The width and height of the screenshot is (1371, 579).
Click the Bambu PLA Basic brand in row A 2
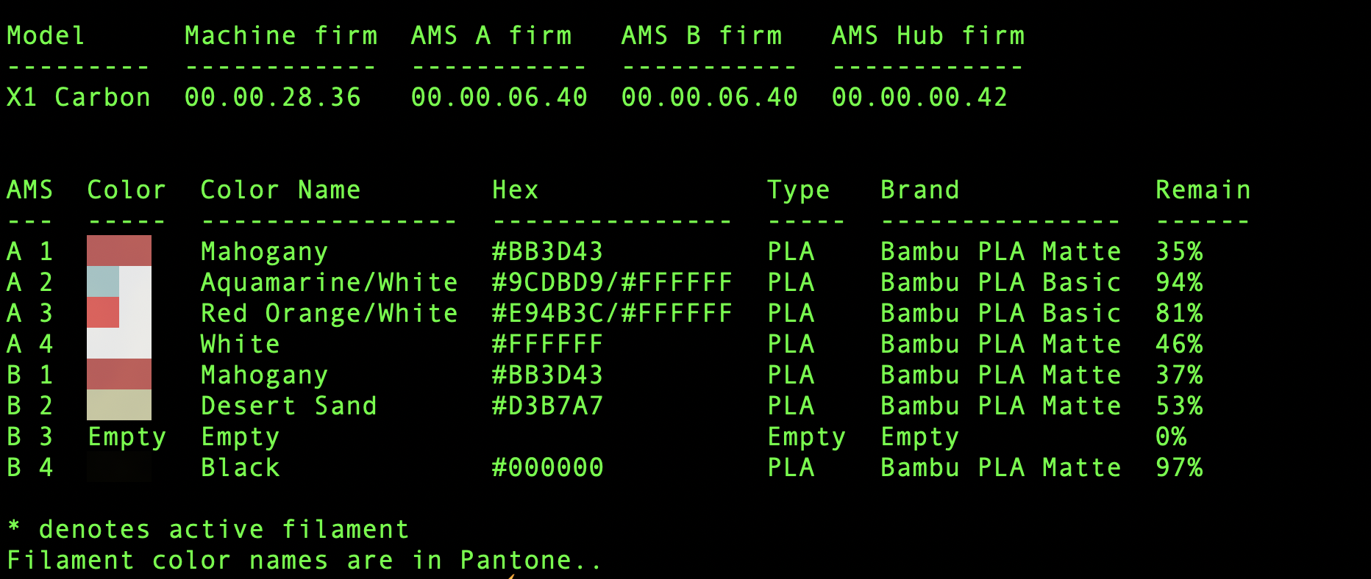tap(1000, 282)
